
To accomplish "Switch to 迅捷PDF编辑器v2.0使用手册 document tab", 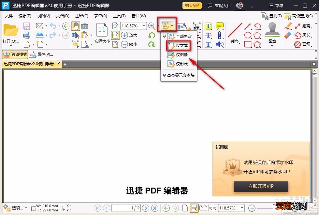I will click(29, 64).
